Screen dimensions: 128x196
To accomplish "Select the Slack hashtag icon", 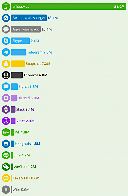I will click(x=6, y=109).
